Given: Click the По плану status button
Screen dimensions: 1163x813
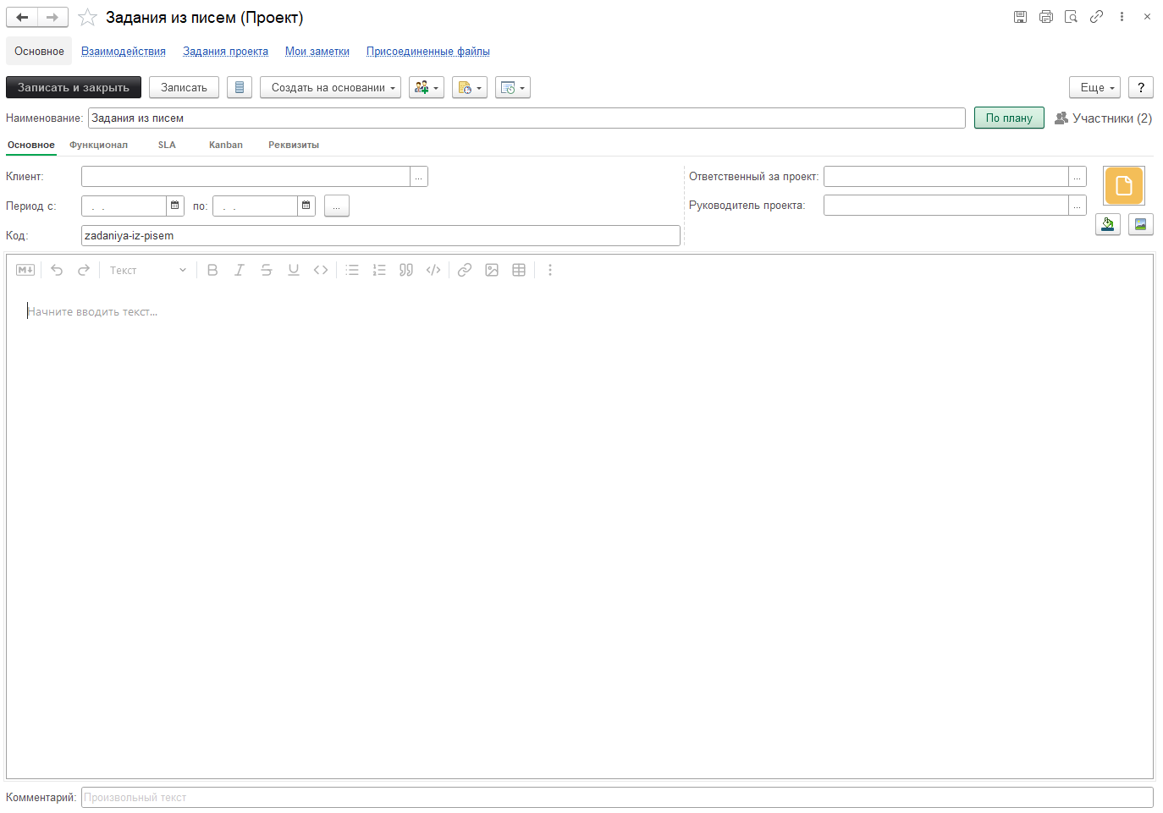Looking at the screenshot, I should click(x=1009, y=118).
